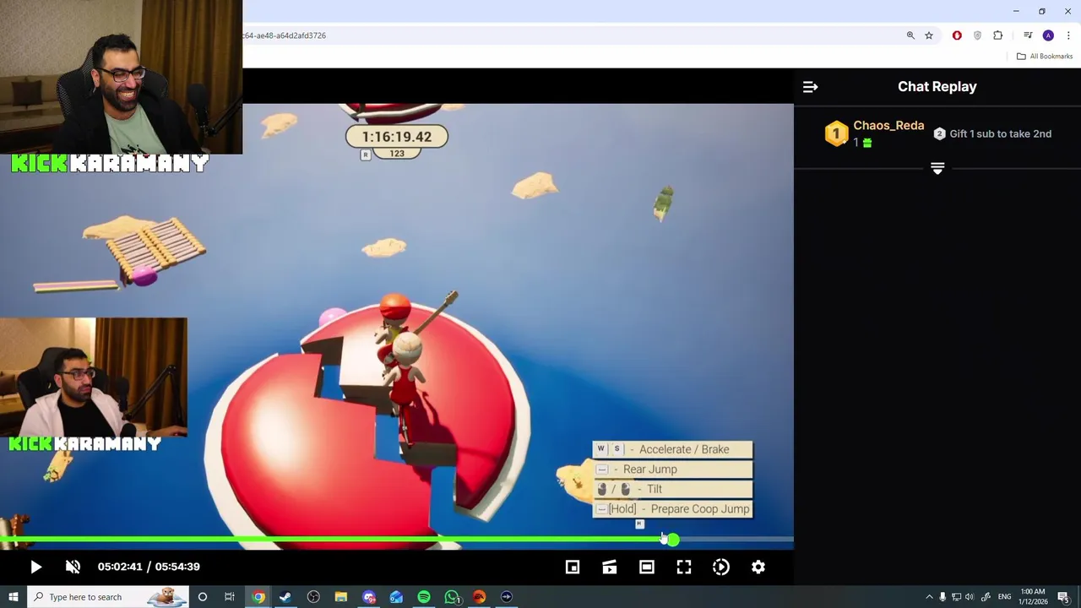The height and width of the screenshot is (608, 1081).
Task: Collapse the Chat Replay panel
Action: point(810,87)
